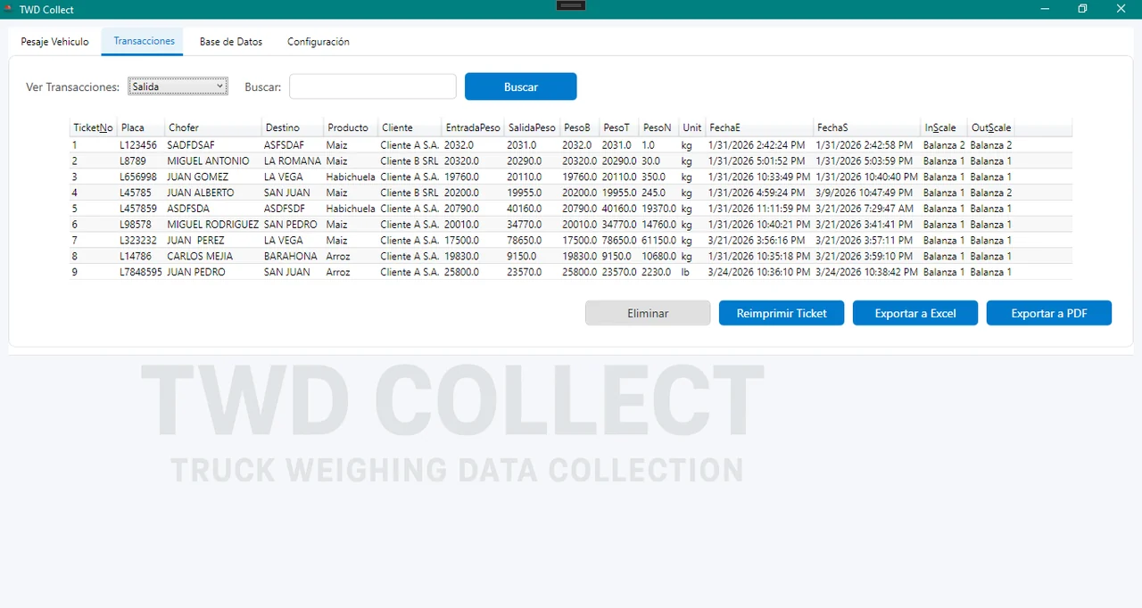
Task: Click PesoN value 14760.0
Action: pyautogui.click(x=659, y=225)
